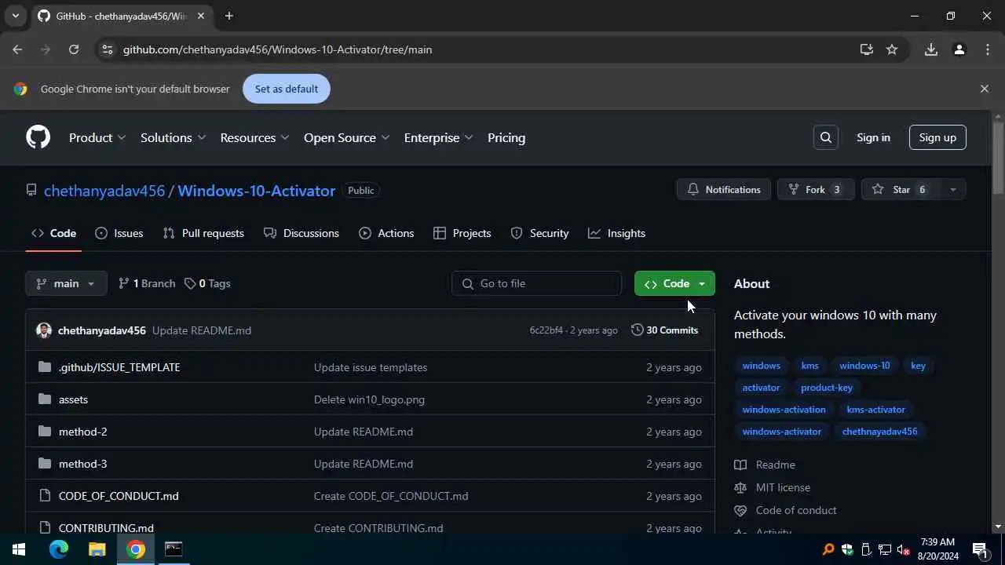View site information icon in the address bar
This screenshot has width=1005, height=565.
click(x=108, y=49)
